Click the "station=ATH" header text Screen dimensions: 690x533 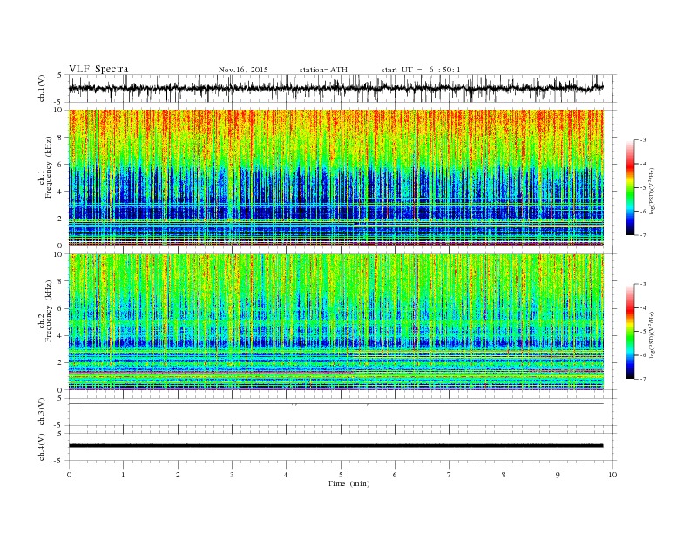tap(323, 70)
